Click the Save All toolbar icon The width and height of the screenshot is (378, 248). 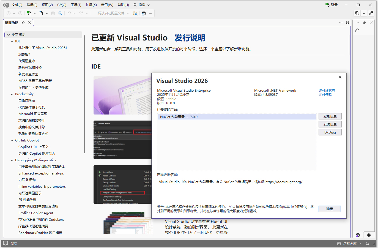click(x=60, y=13)
